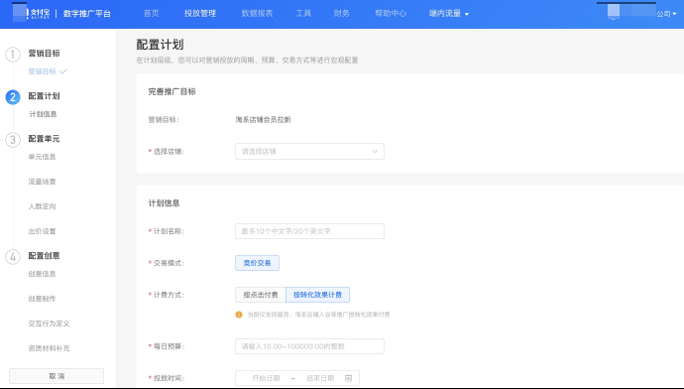684x389 pixels.
Task: Click the Alipay logo in header
Action: coord(31,13)
